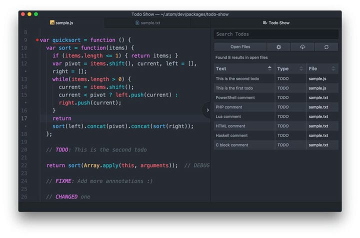360x238 pixels.
Task: Click 'Found 8 results in open files' text
Action: click(x=241, y=57)
